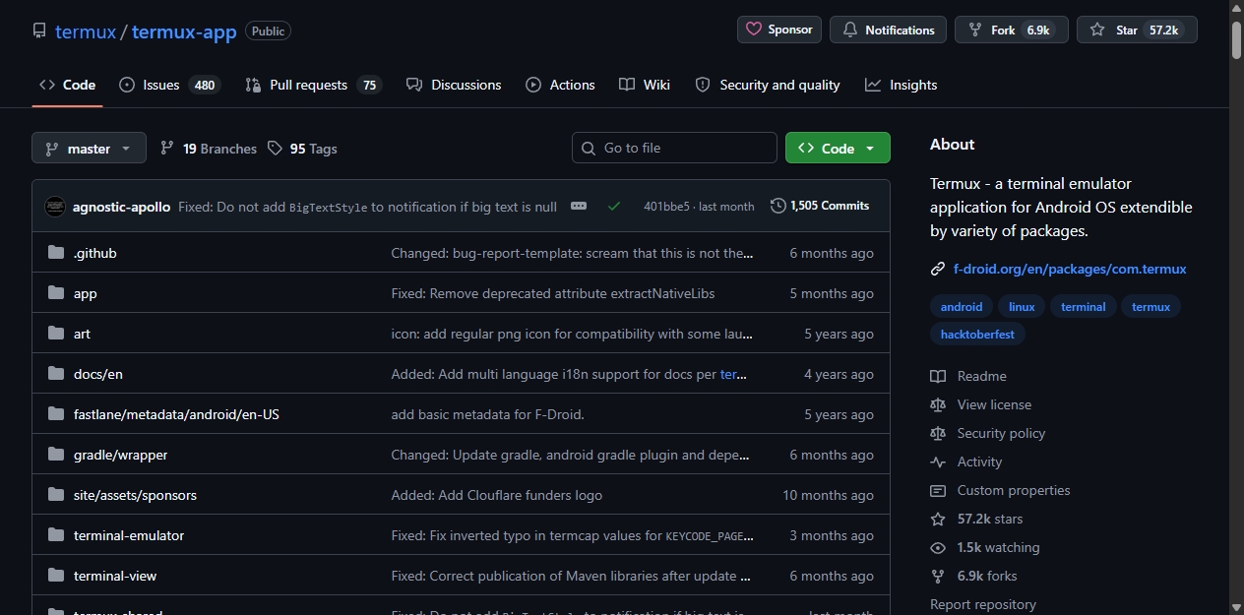Screen dimensions: 1244x615
Task: Click the 57.2k stars sidebar link
Action: [989, 519]
